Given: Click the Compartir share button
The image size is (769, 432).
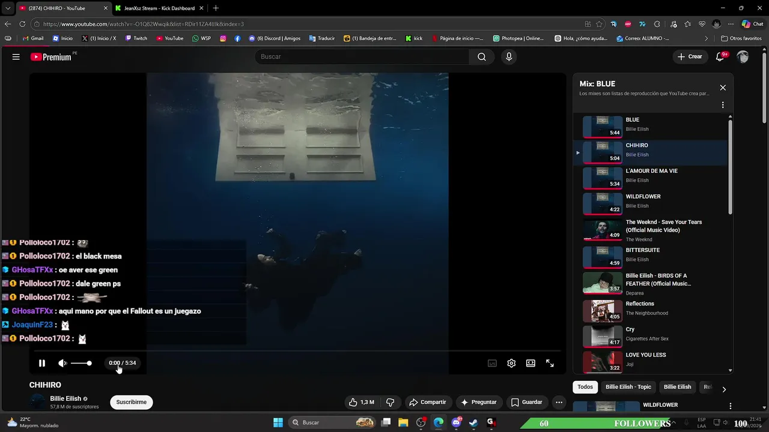Looking at the screenshot, I should (x=427, y=402).
